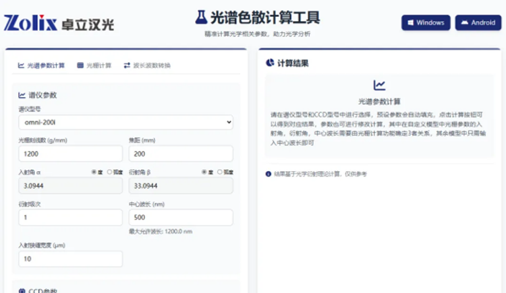This screenshot has width=506, height=293.
Task: Click the Zolix 卓立汉光 logo
Action: pos(59,23)
